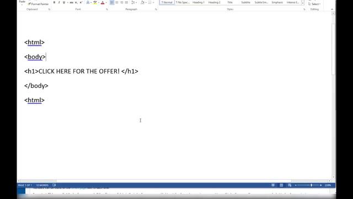
Task: Switch to Web Layout view
Action: click(x=290, y=185)
